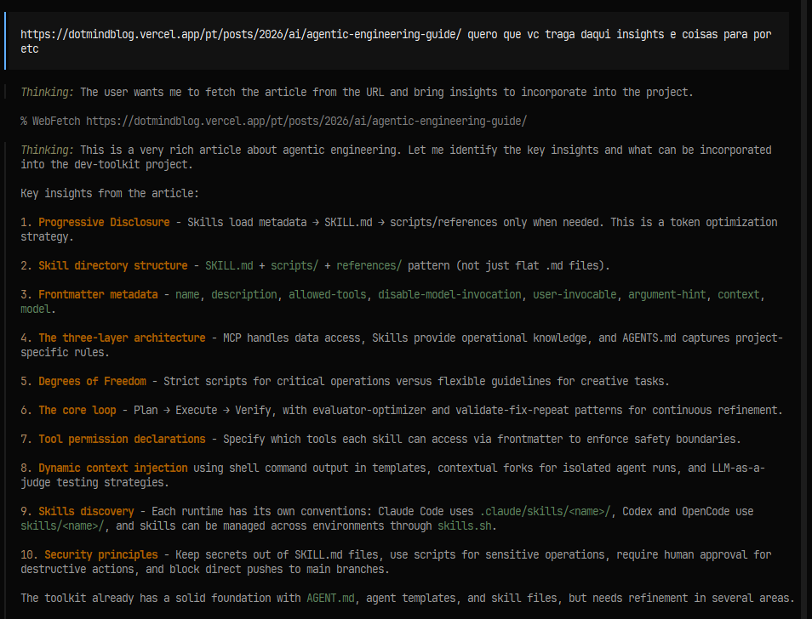Image resolution: width=812 pixels, height=619 pixels.
Task: Click the 'context' frontmatter token
Action: [x=739, y=295]
